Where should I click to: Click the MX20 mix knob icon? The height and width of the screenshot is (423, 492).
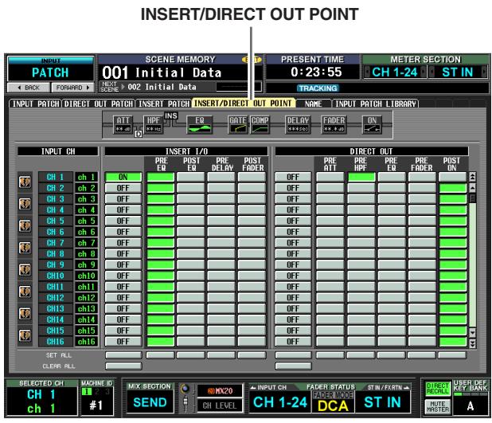point(185,389)
